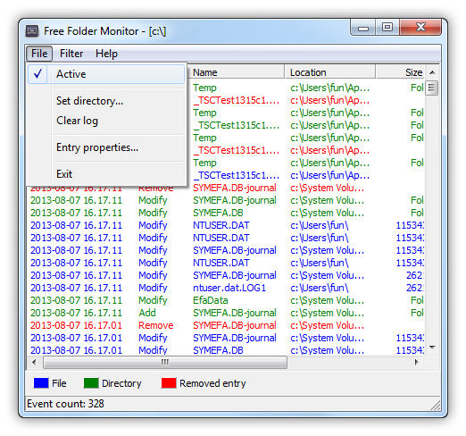
Task: Open the Filter menu
Action: click(71, 54)
